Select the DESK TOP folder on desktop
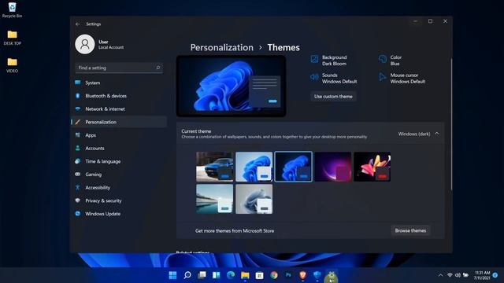The height and width of the screenshot is (283, 504). pos(13,38)
